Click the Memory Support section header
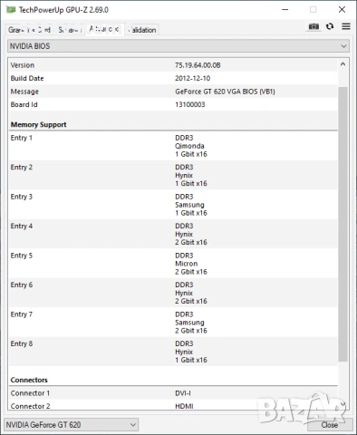The height and width of the screenshot is (435, 357). [x=38, y=124]
